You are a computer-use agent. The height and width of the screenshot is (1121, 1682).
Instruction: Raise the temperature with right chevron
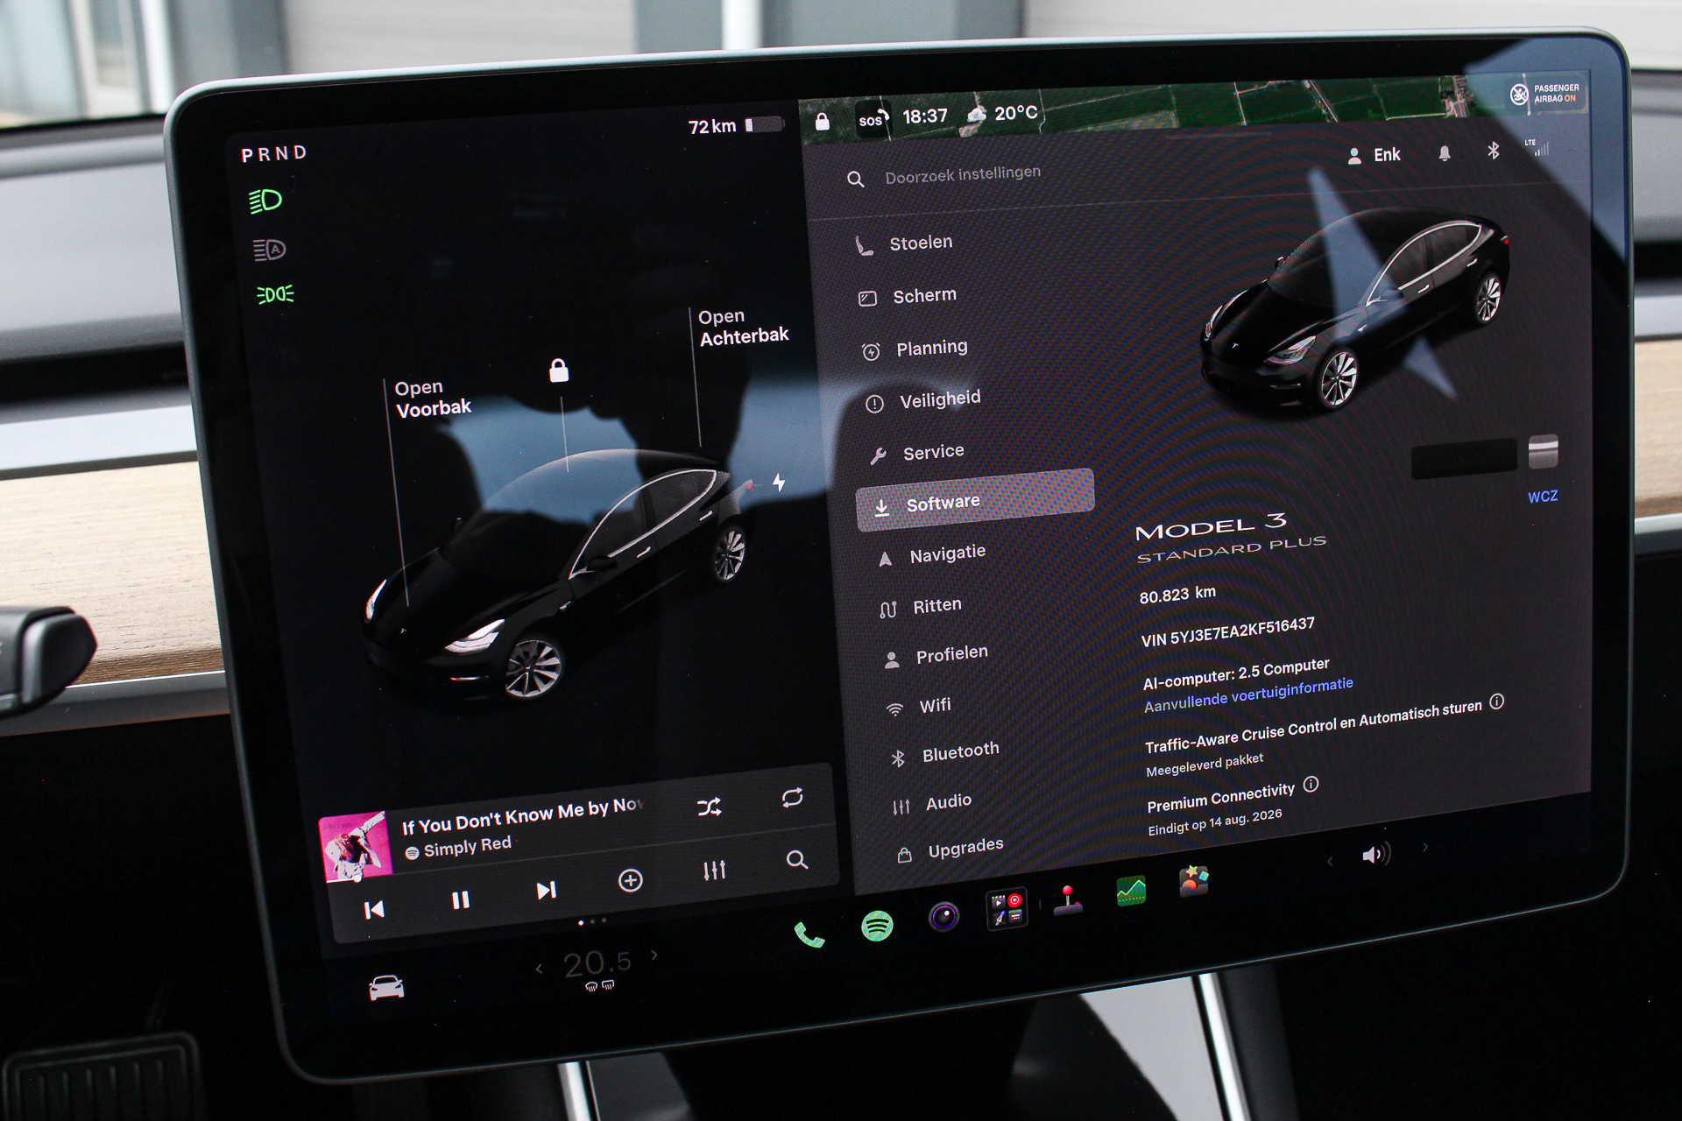[x=654, y=955]
